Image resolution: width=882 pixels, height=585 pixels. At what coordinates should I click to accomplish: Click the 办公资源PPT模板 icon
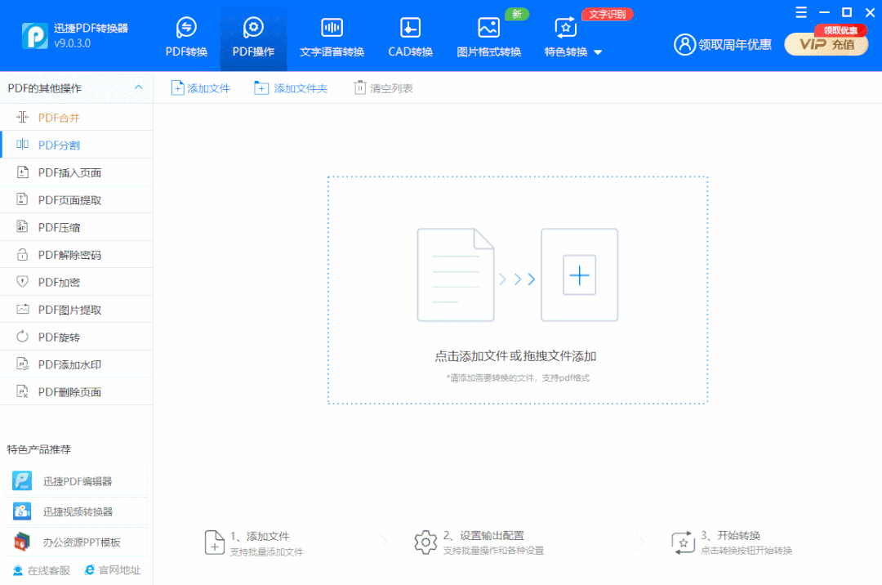(x=22, y=542)
